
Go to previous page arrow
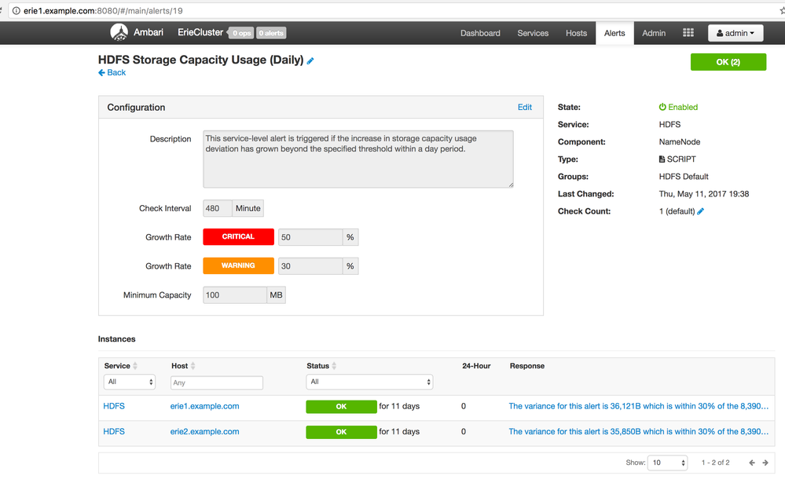tap(752, 463)
